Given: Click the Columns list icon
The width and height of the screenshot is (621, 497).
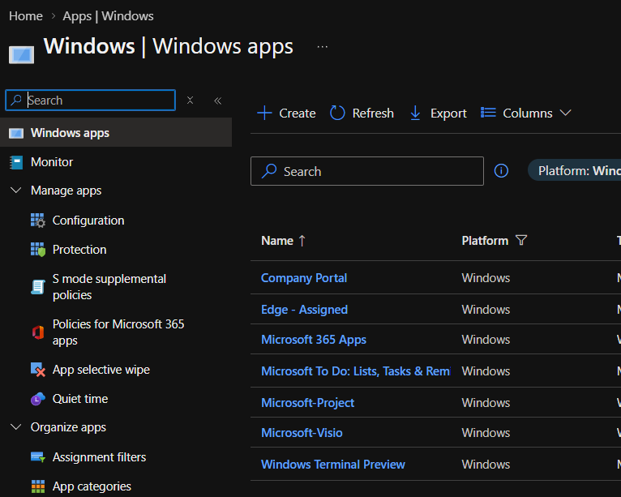Looking at the screenshot, I should (488, 113).
